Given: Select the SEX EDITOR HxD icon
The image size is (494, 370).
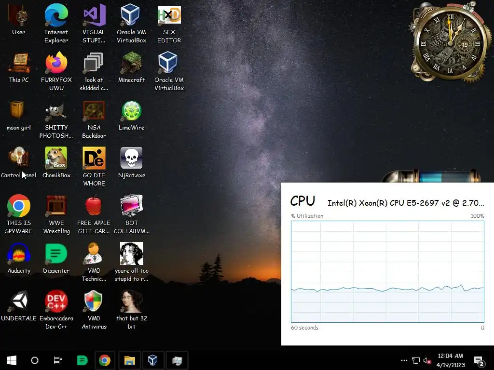Looking at the screenshot, I should pyautogui.click(x=169, y=23).
